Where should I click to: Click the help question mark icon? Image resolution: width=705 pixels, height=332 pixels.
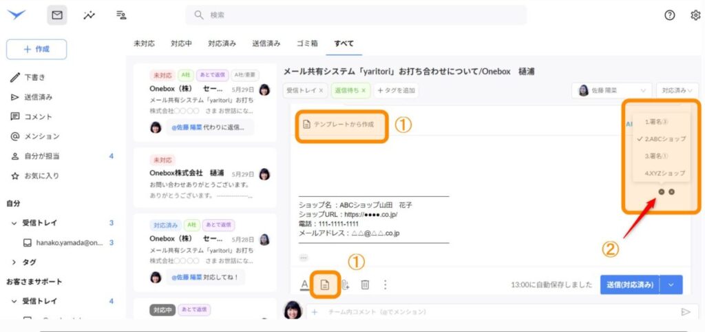click(669, 15)
